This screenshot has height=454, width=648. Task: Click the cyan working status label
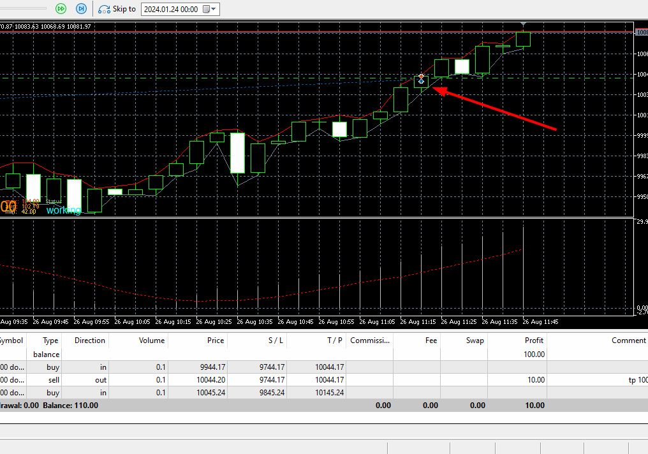[64, 210]
